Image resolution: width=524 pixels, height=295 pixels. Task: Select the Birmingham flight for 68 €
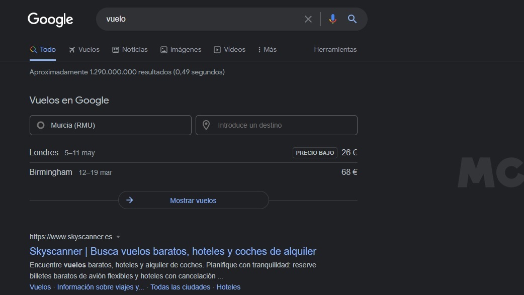193,172
